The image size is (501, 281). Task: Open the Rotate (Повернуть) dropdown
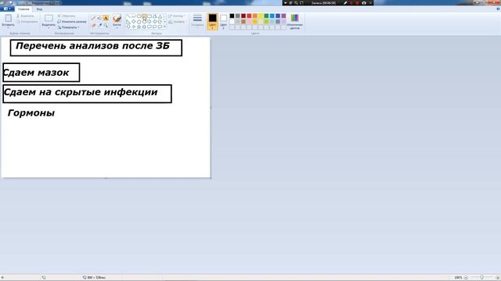[68, 27]
